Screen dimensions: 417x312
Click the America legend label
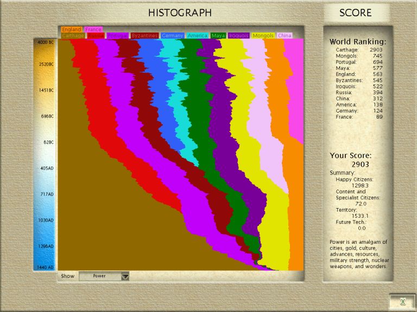[198, 36]
